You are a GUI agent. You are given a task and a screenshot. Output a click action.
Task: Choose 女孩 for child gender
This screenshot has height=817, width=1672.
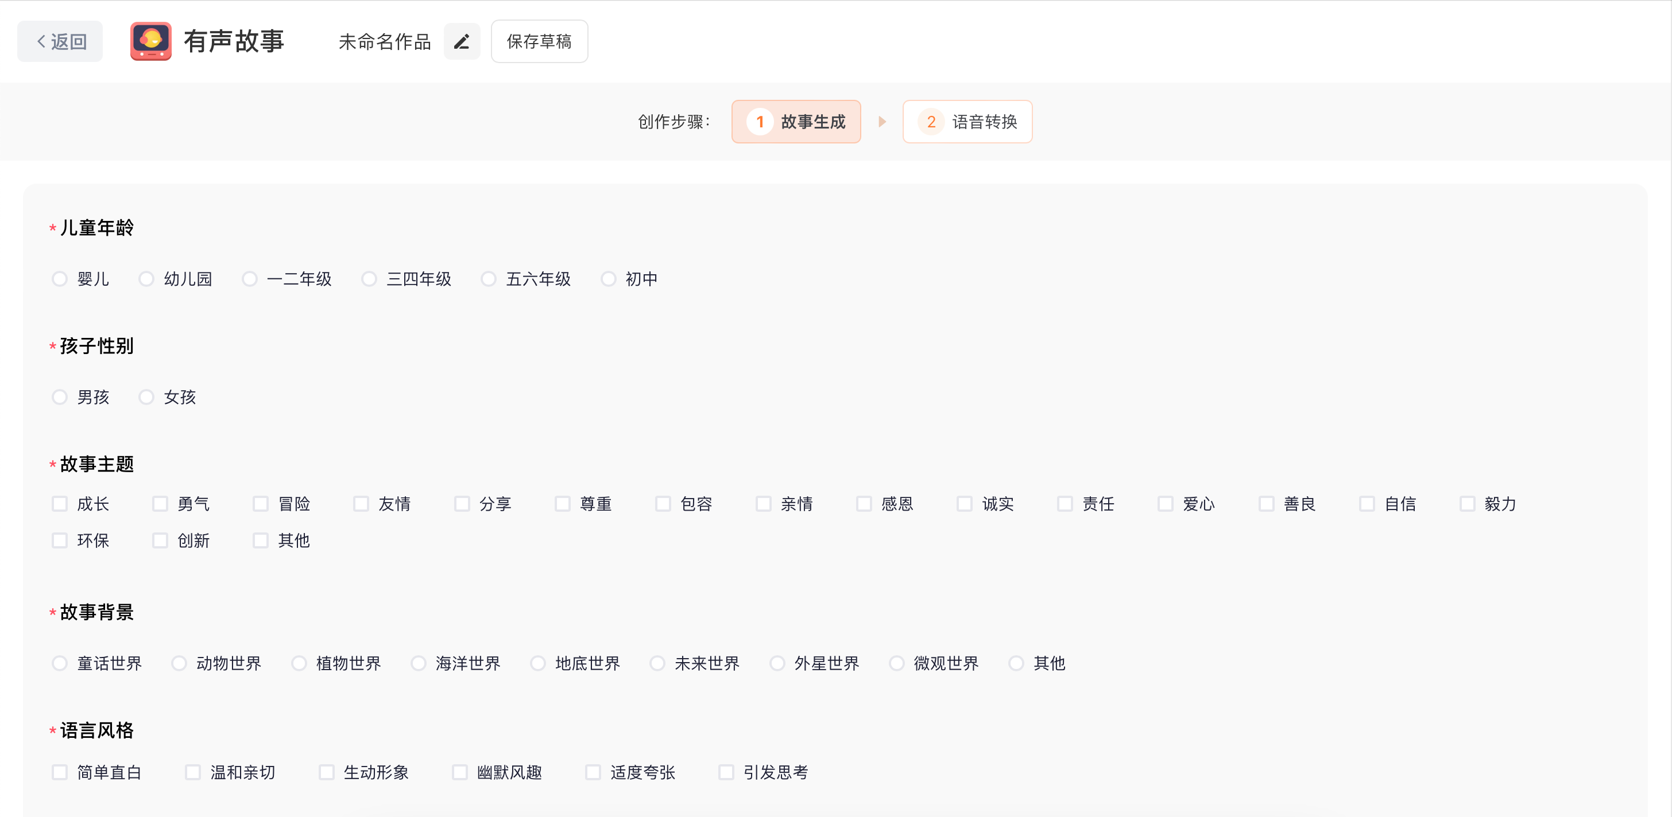[x=146, y=397]
